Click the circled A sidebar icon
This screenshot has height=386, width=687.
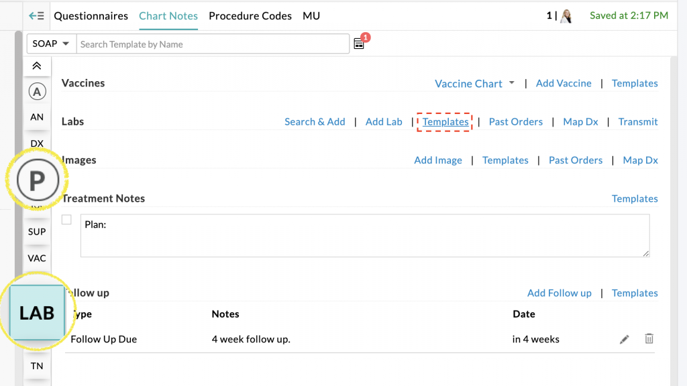click(x=37, y=91)
